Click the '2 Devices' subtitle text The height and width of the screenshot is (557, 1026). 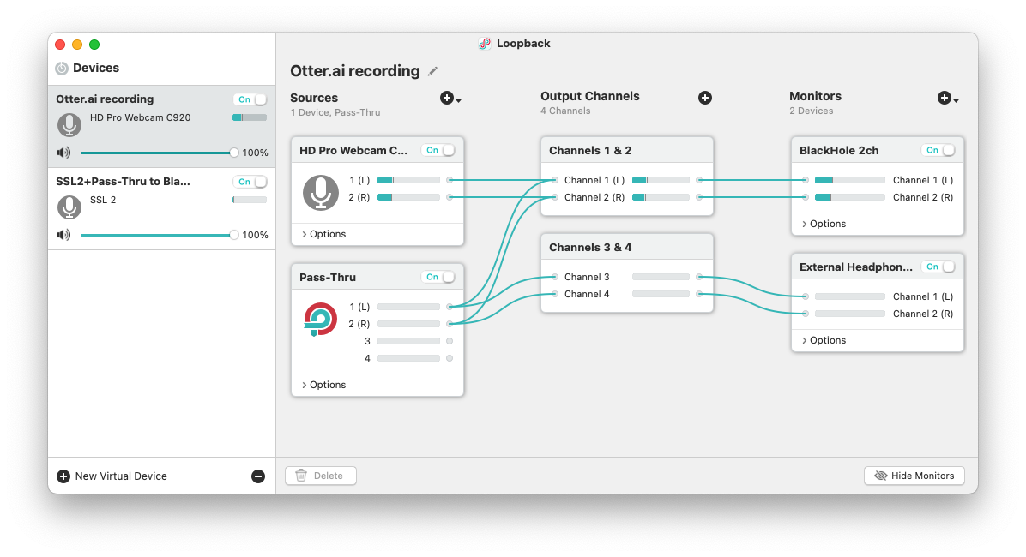(x=812, y=111)
